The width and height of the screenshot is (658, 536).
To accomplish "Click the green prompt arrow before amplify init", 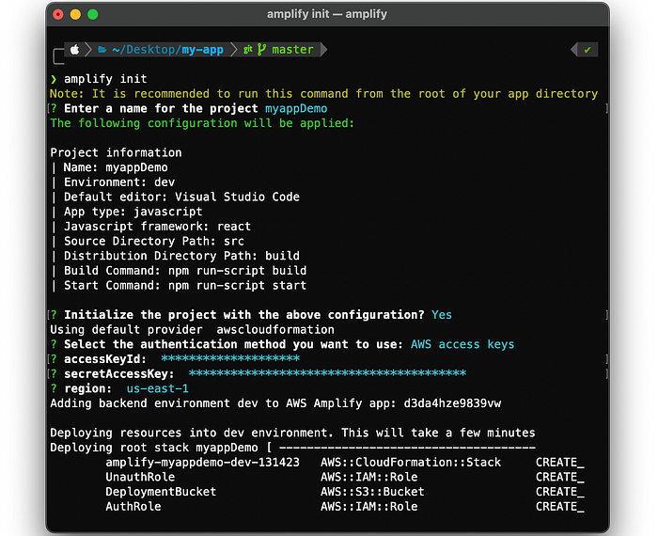I will pyautogui.click(x=54, y=79).
